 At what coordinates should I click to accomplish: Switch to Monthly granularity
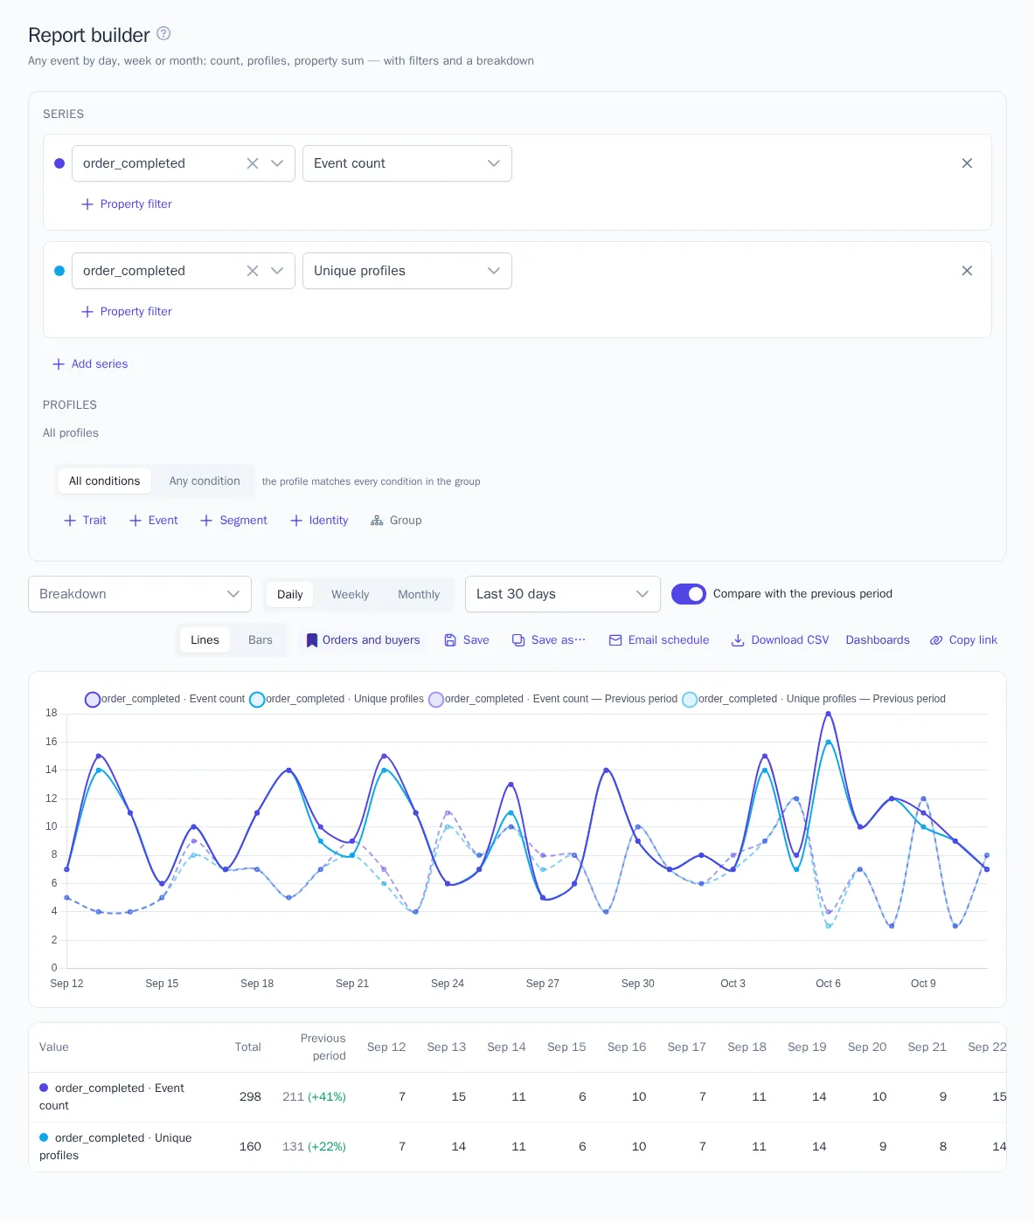(419, 595)
